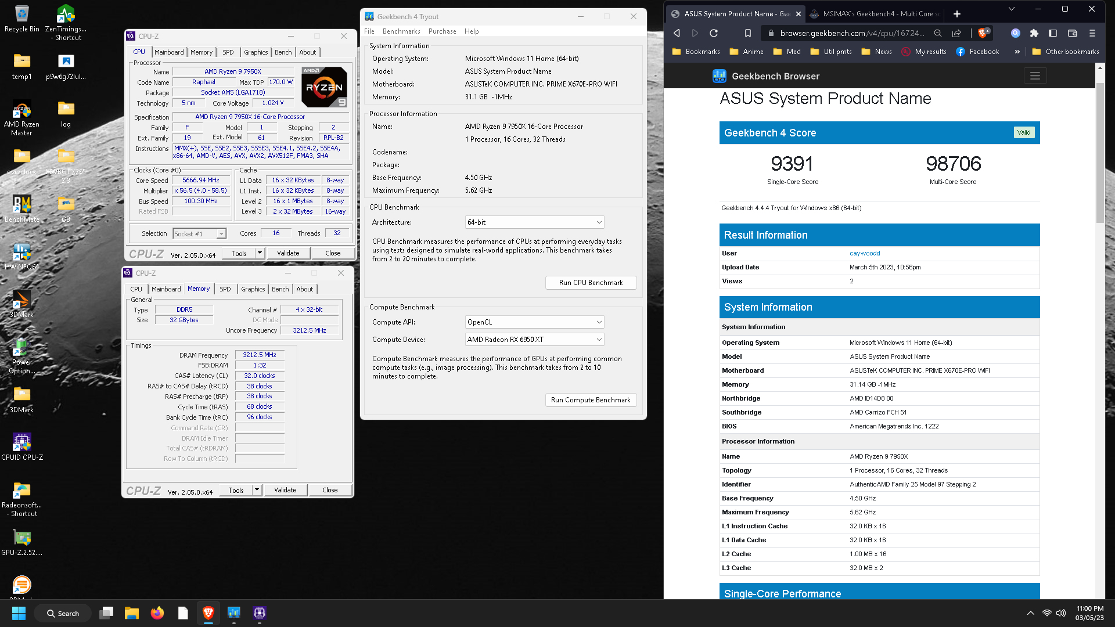Open a new browser tab

point(957,14)
